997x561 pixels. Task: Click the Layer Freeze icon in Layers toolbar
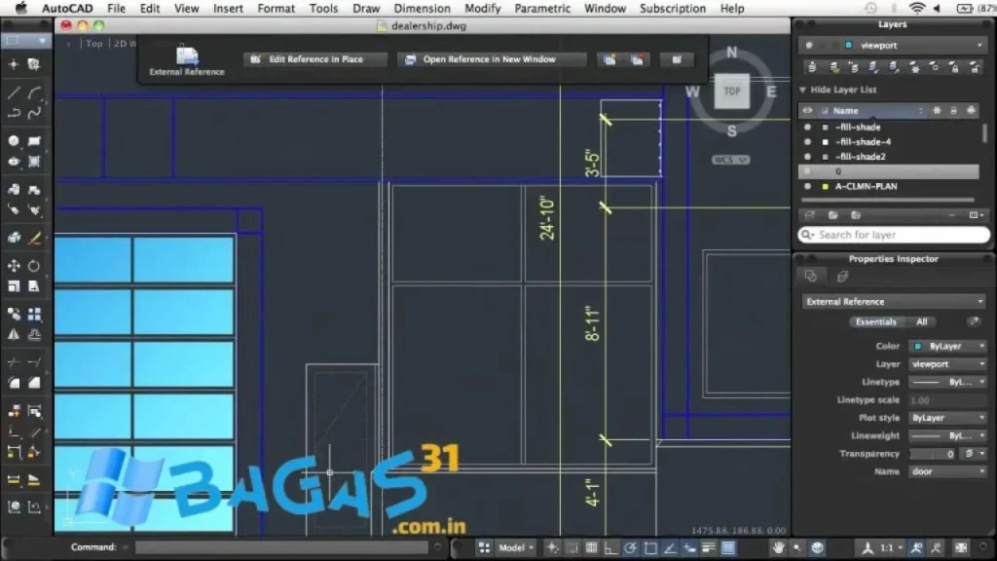(914, 67)
